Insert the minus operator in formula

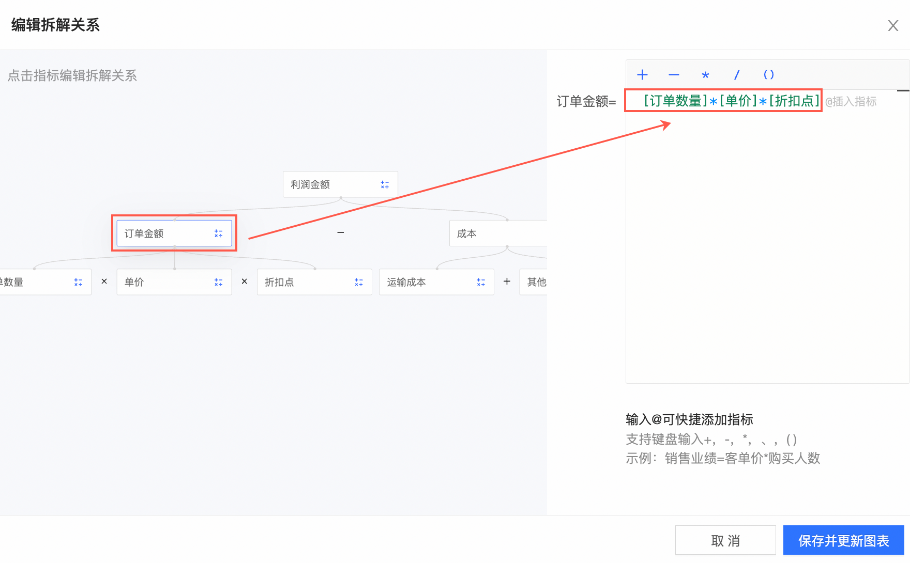674,75
